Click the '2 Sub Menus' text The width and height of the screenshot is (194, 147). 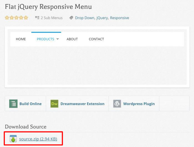click(x=52, y=18)
